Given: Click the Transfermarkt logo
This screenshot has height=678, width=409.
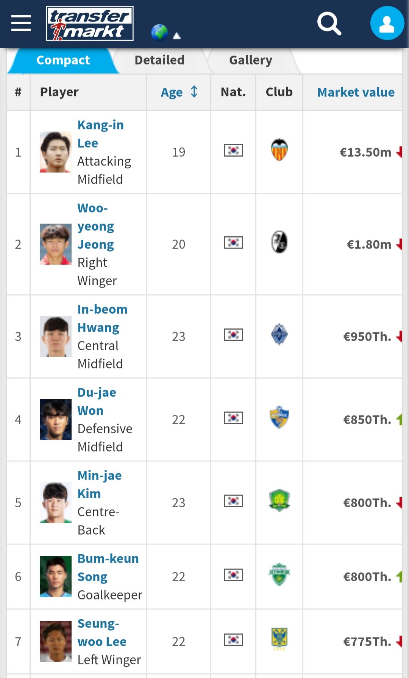Looking at the screenshot, I should 90,24.
